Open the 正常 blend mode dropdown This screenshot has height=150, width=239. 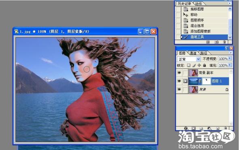(189, 59)
